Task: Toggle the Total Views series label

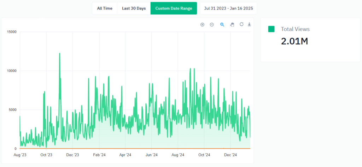Action: click(295, 29)
